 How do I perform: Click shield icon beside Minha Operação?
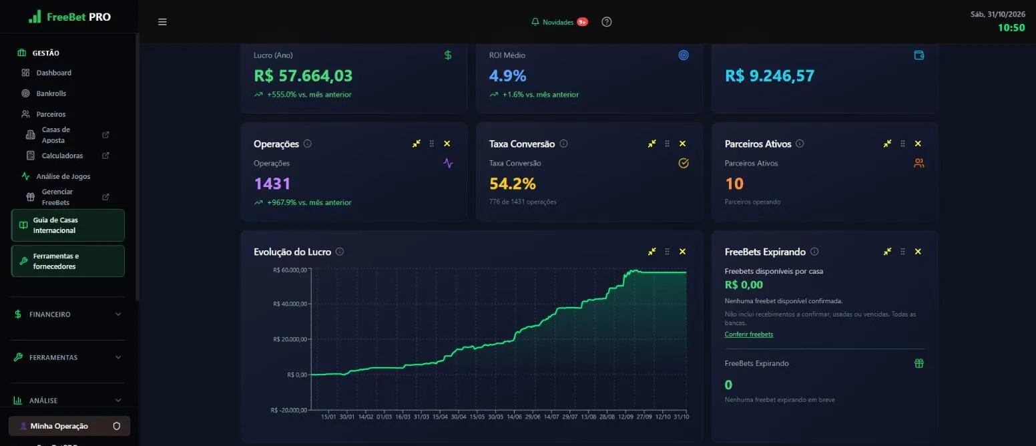point(117,426)
